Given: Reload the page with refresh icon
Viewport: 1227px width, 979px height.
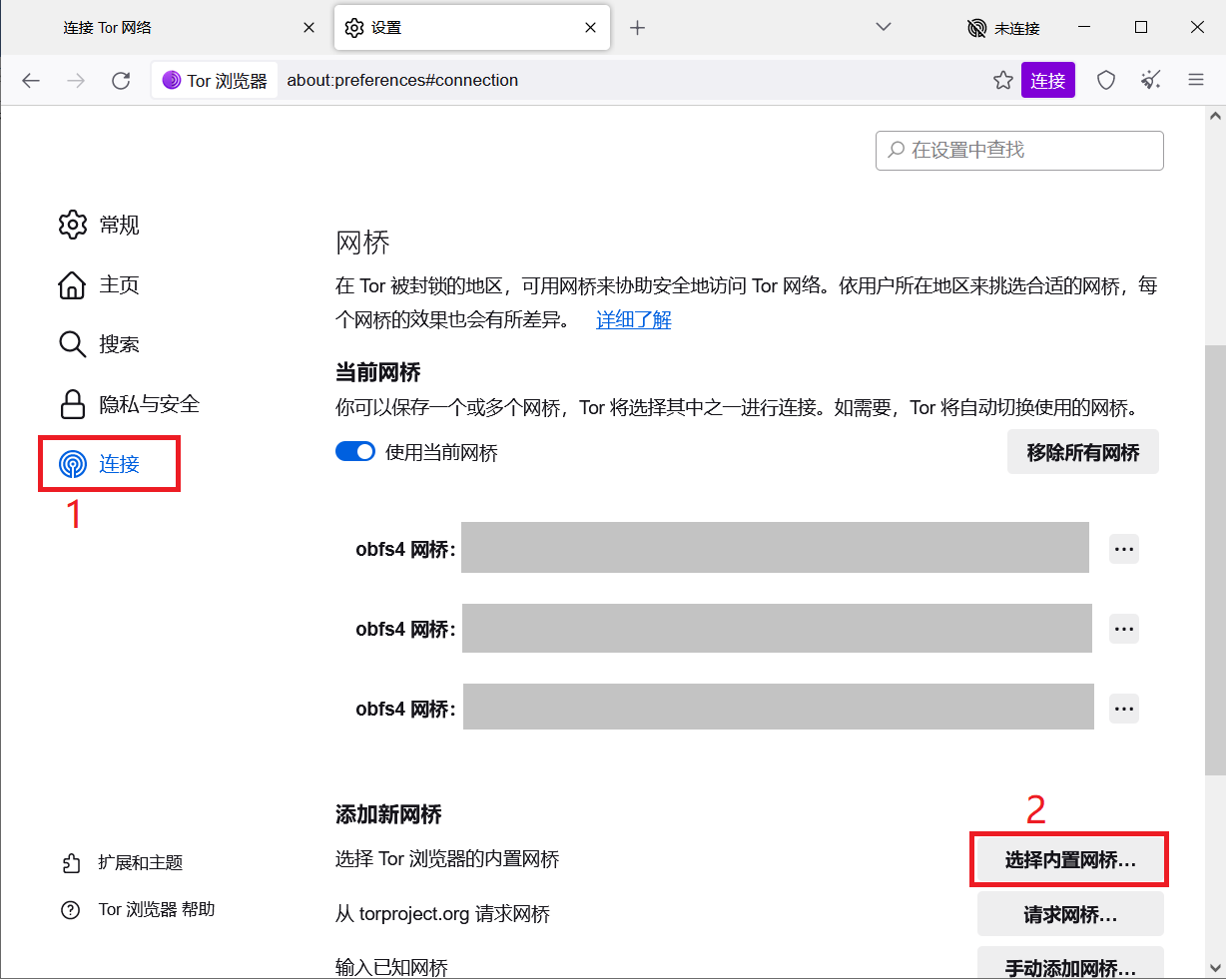Looking at the screenshot, I should pos(121,81).
